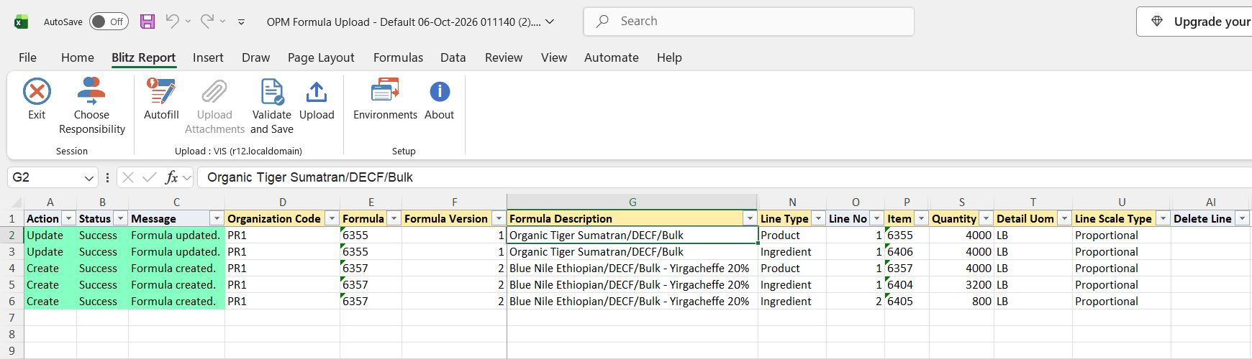Open the Message column filter dropdown
Viewport: 1252px width, 359px height.
pyautogui.click(x=217, y=218)
